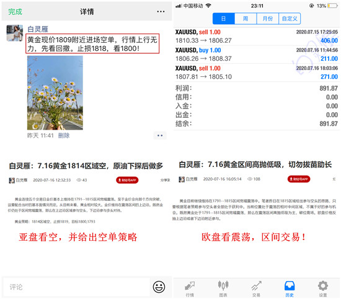The image size is (341, 299).
Task: Select the 日 period segment
Action: pyautogui.click(x=224, y=19)
